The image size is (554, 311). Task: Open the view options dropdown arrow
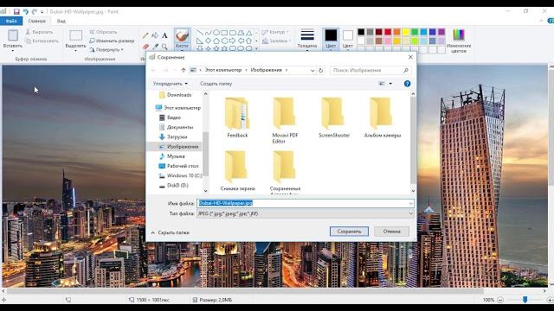390,84
